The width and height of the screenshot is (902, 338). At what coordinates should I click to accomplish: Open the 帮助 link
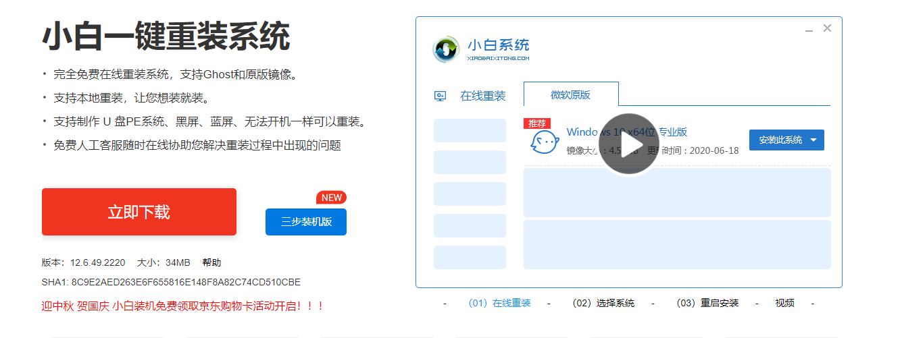[x=211, y=262]
